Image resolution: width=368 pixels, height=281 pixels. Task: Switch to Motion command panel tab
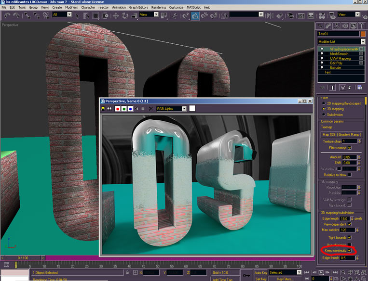pyautogui.click(x=345, y=26)
